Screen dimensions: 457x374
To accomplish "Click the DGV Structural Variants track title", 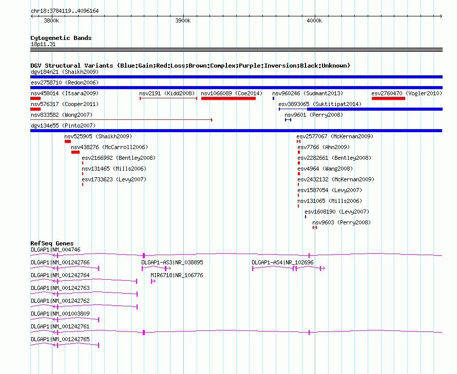I will pos(191,66).
